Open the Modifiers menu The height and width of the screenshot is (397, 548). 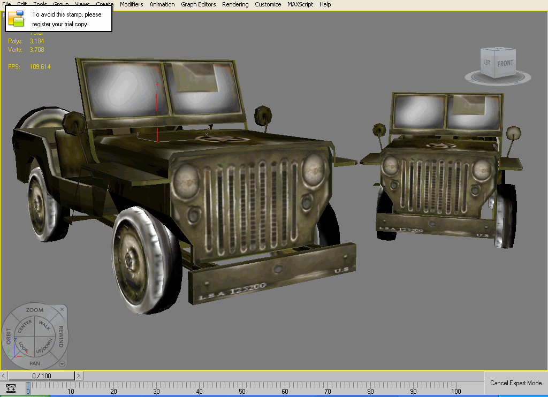click(132, 4)
